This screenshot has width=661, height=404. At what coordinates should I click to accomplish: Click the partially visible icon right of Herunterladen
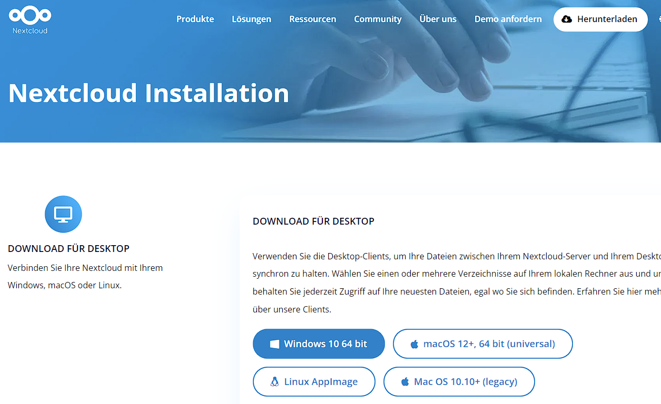[x=659, y=19]
